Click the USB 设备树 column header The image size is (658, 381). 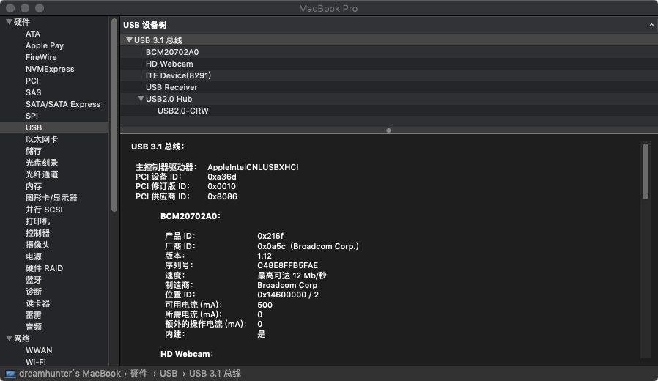145,25
